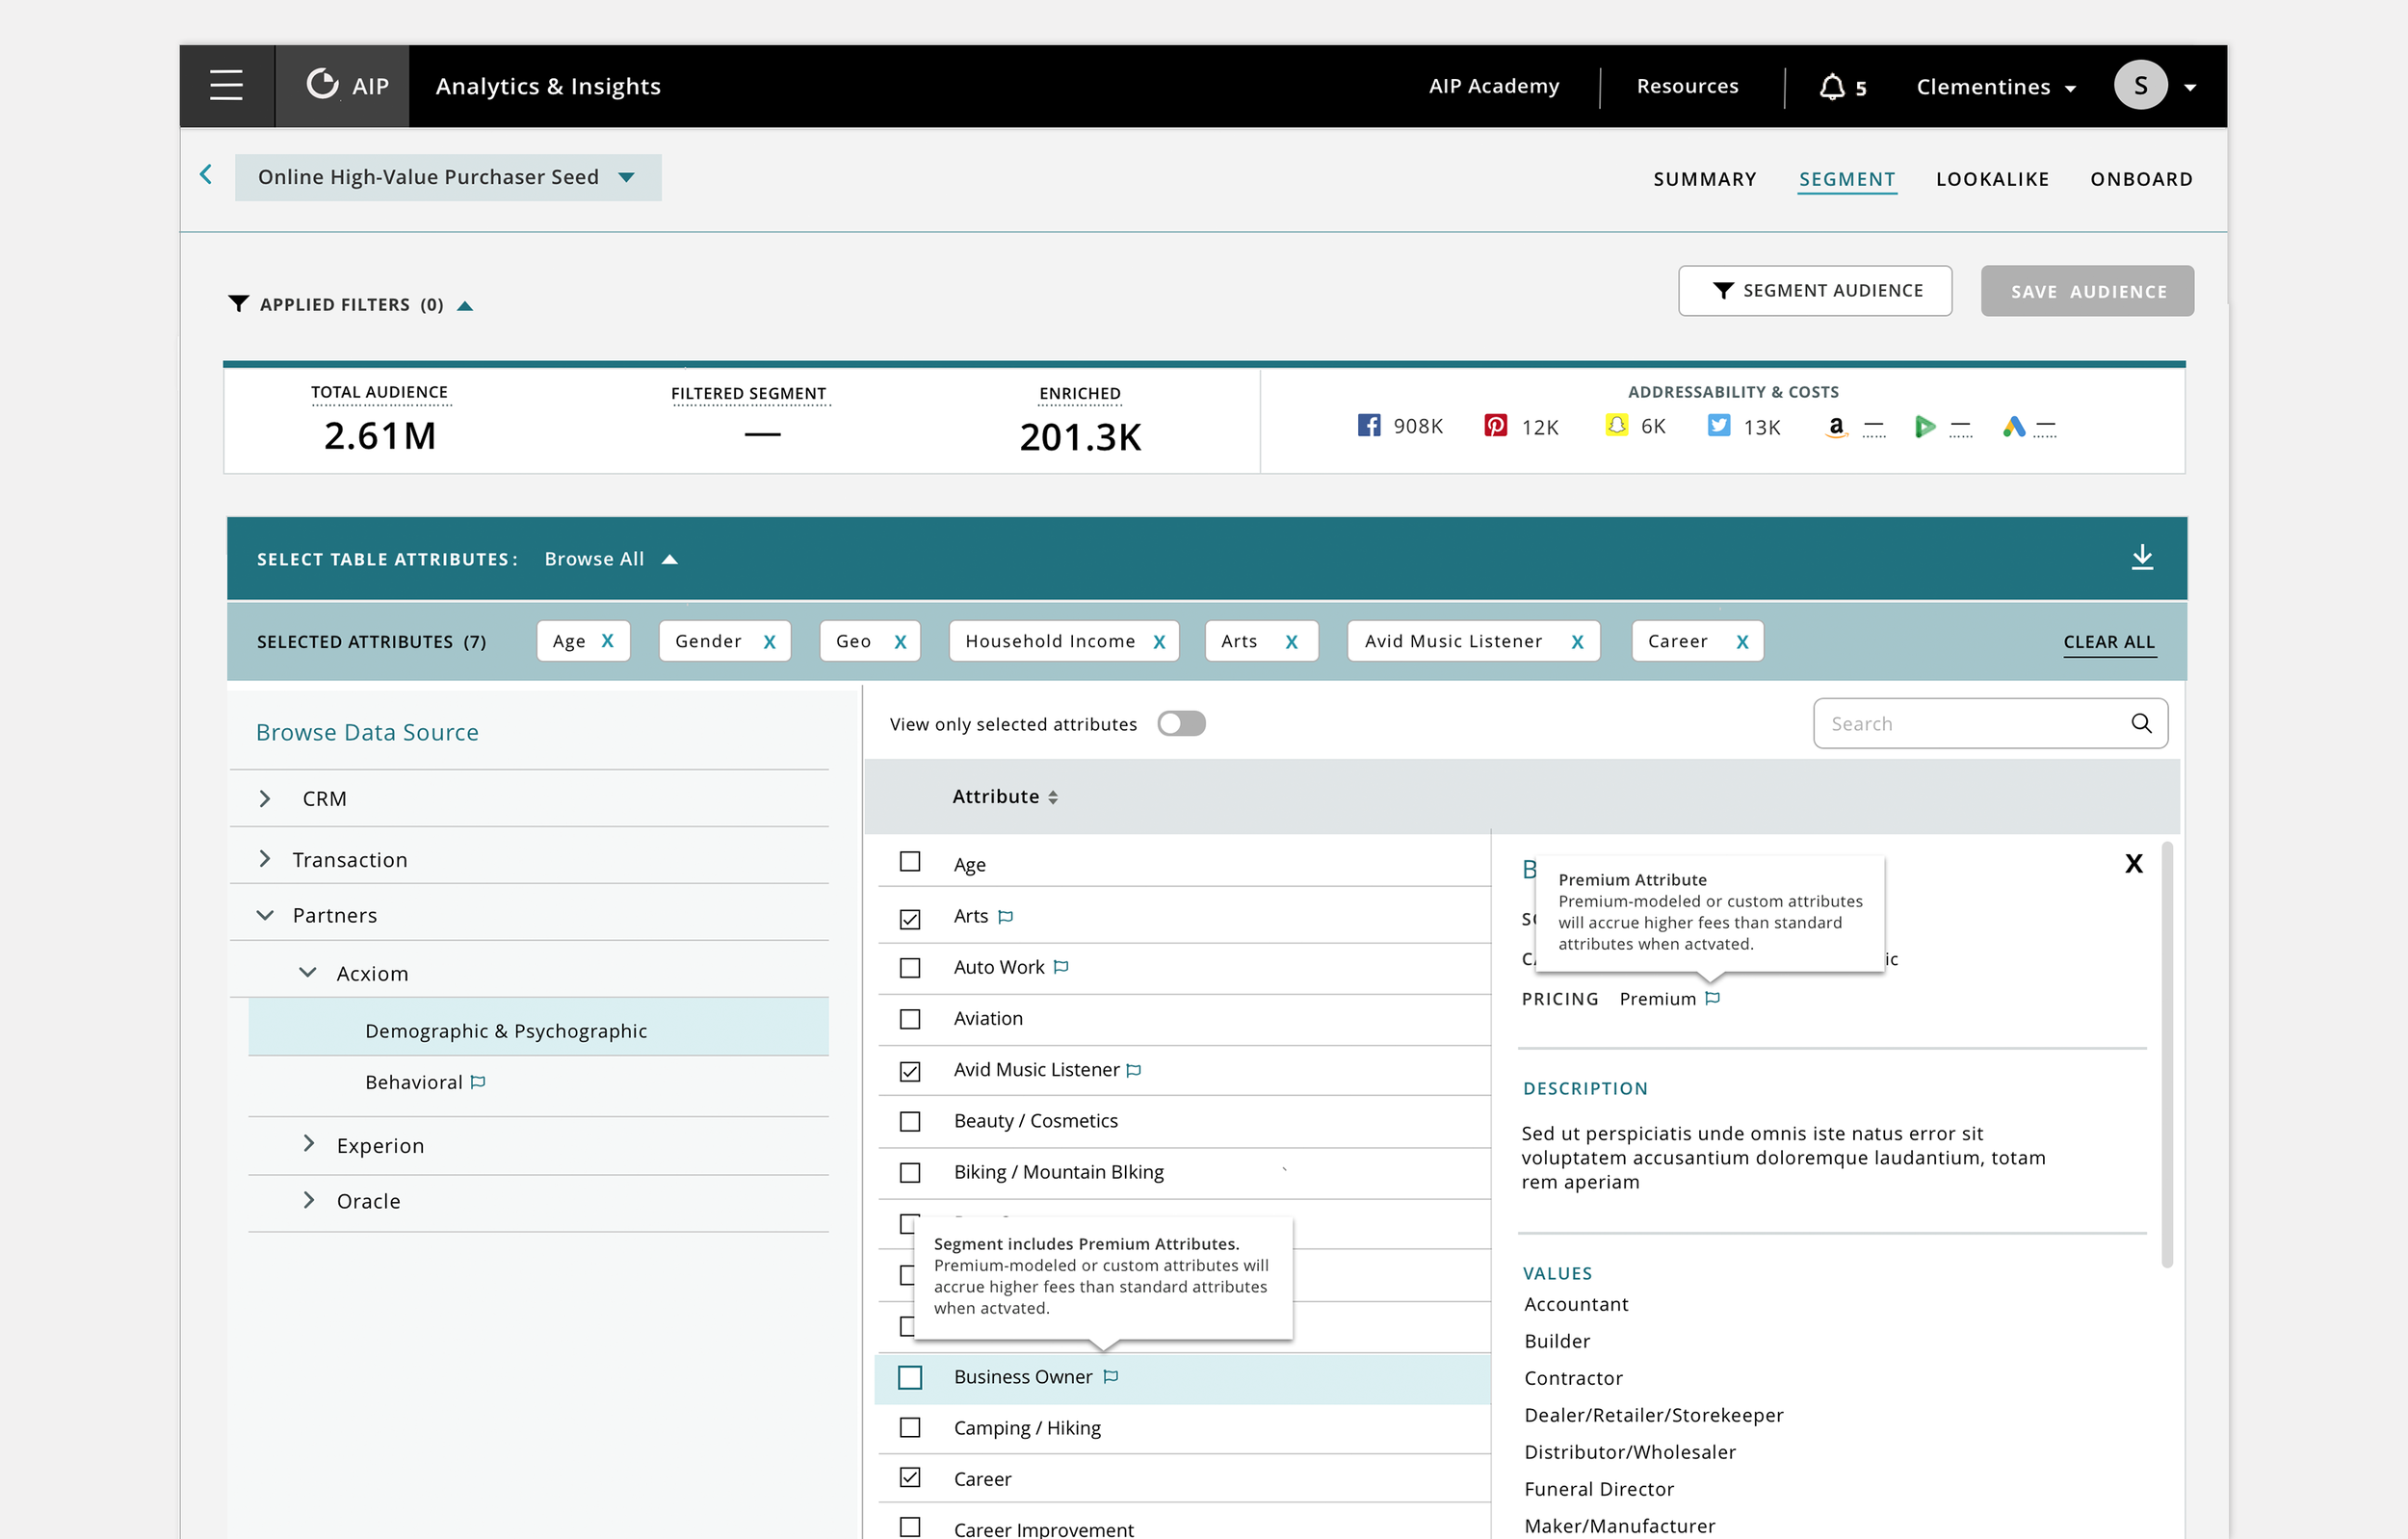Collapse the Acxiom tree node

click(x=308, y=972)
